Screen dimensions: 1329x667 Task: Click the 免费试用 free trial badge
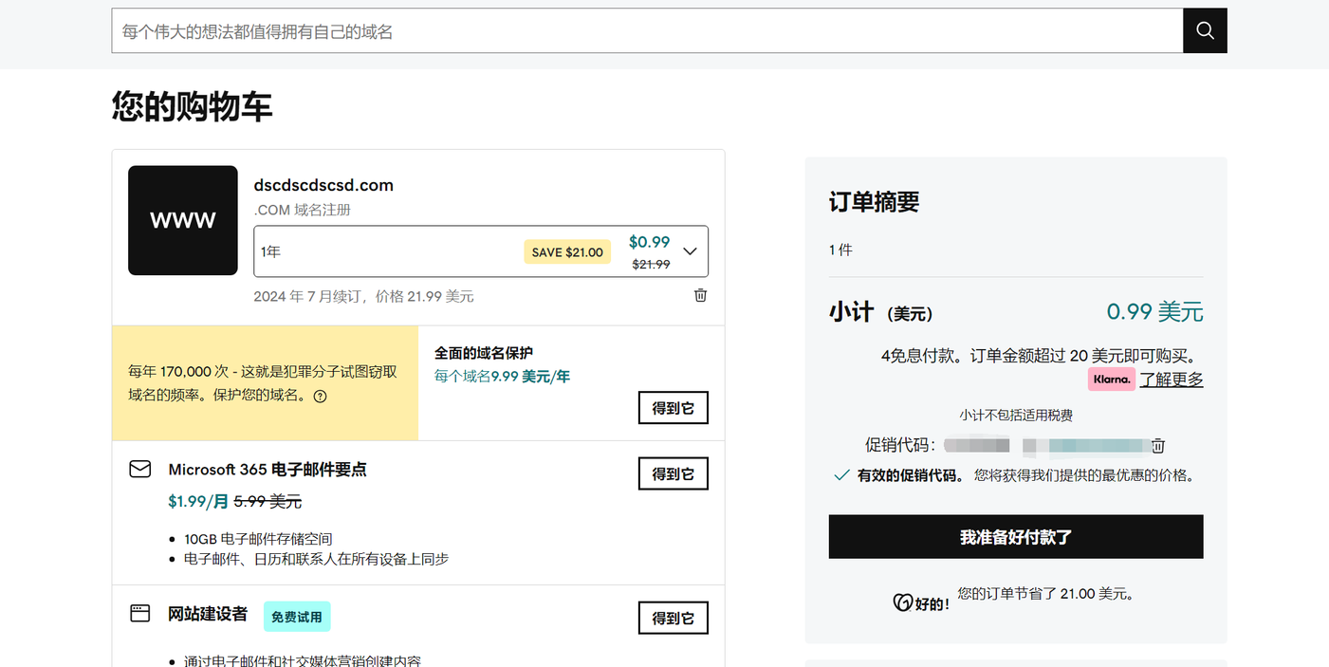[297, 617]
